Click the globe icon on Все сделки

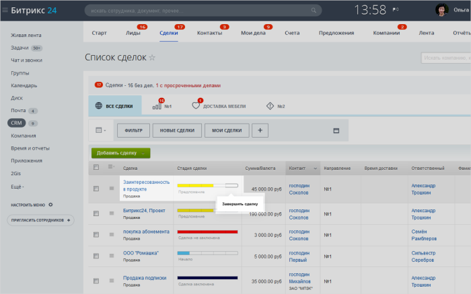(98, 106)
